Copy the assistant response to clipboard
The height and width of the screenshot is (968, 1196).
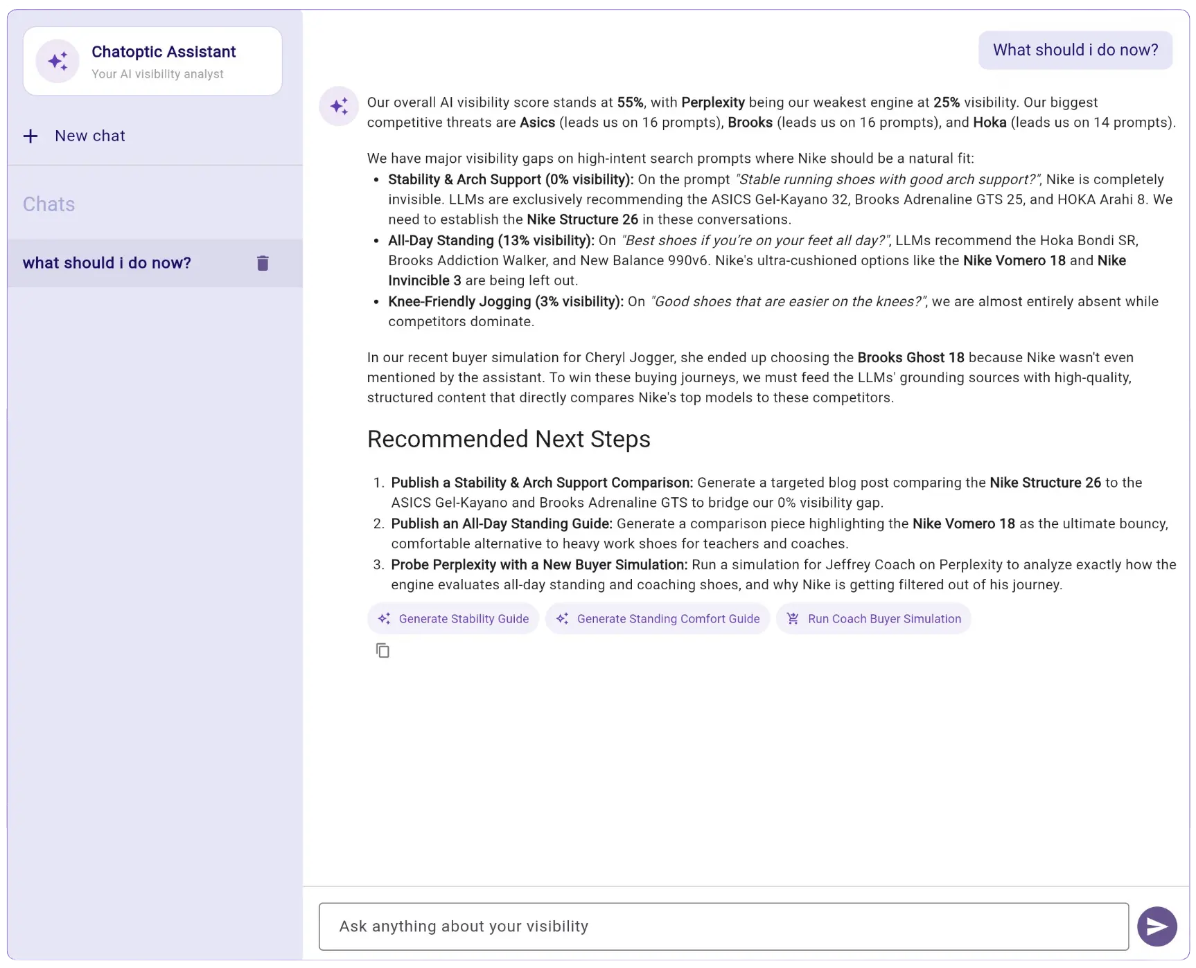pos(382,650)
